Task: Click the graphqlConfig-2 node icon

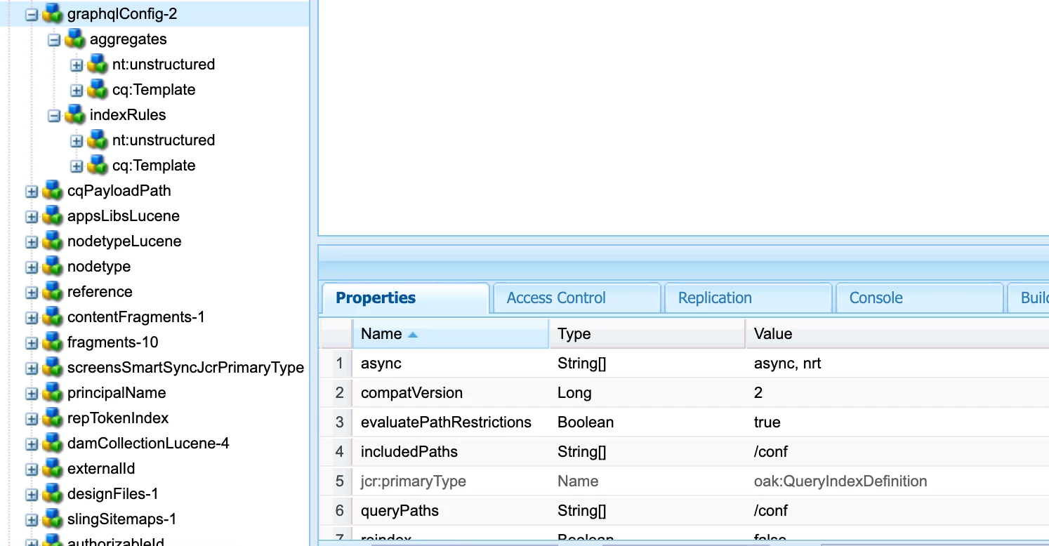Action: (53, 14)
